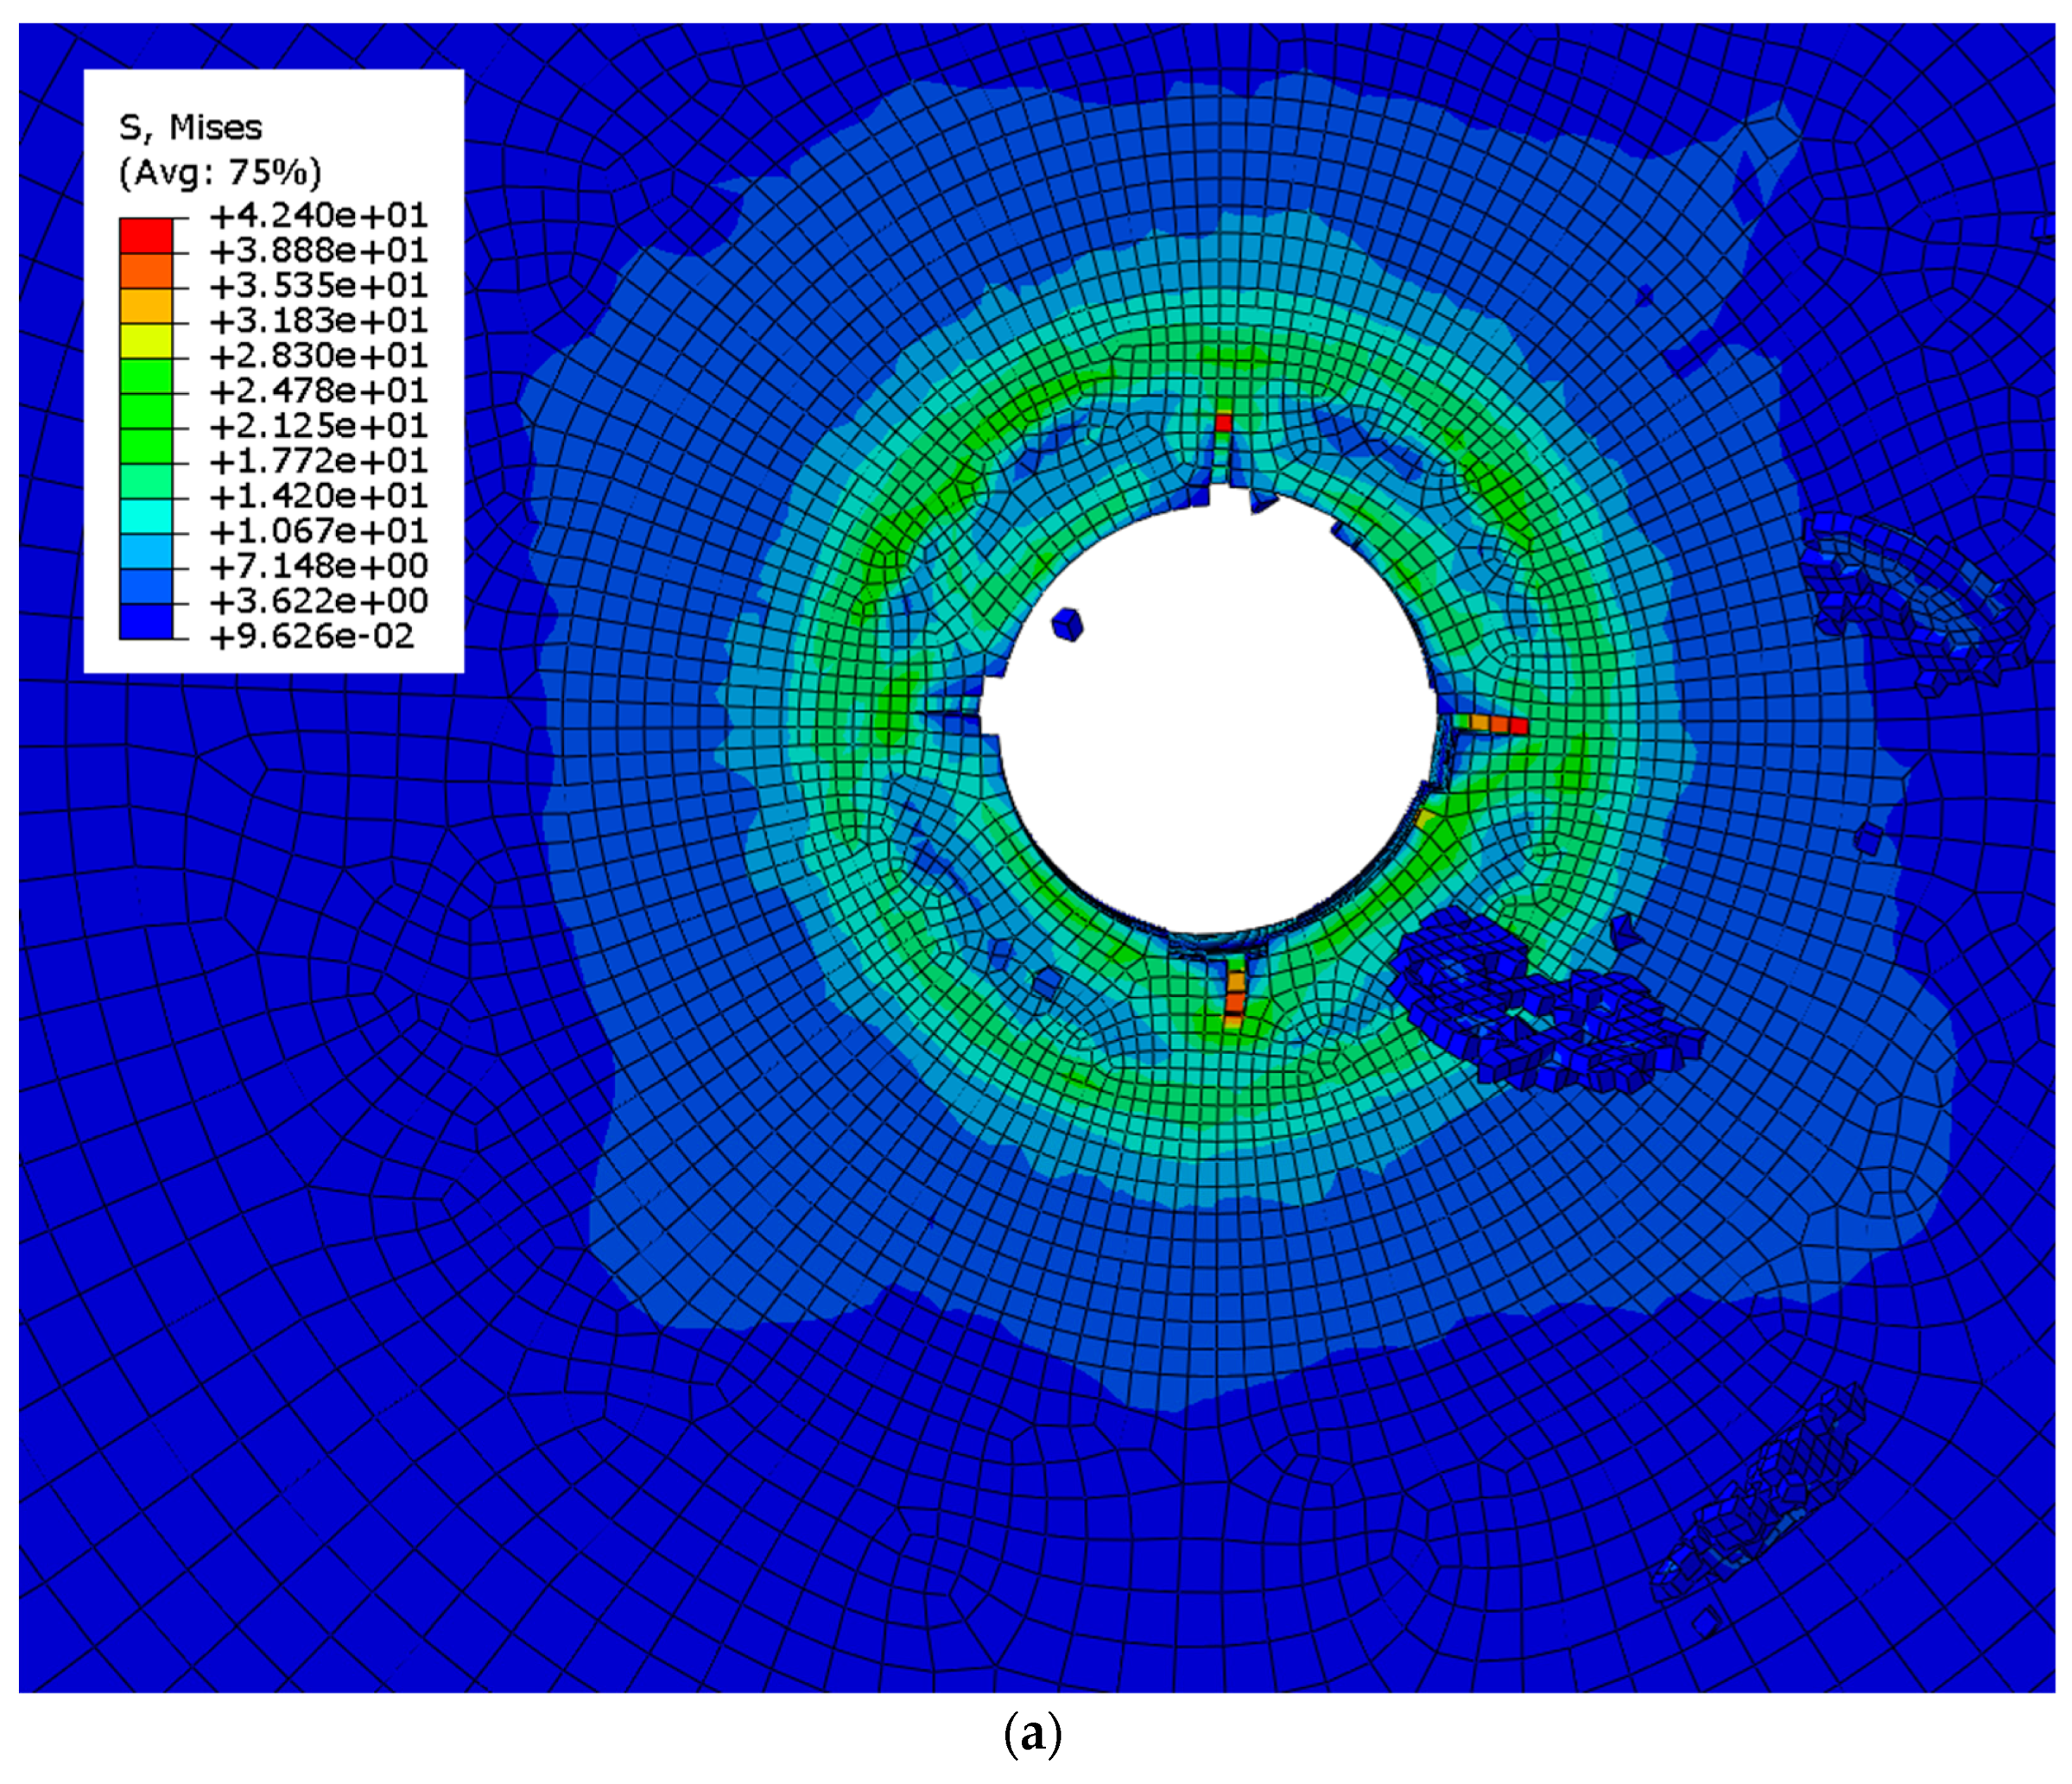
Task: Click the '(Avg: 75%)' legend text
Action: tap(220, 173)
